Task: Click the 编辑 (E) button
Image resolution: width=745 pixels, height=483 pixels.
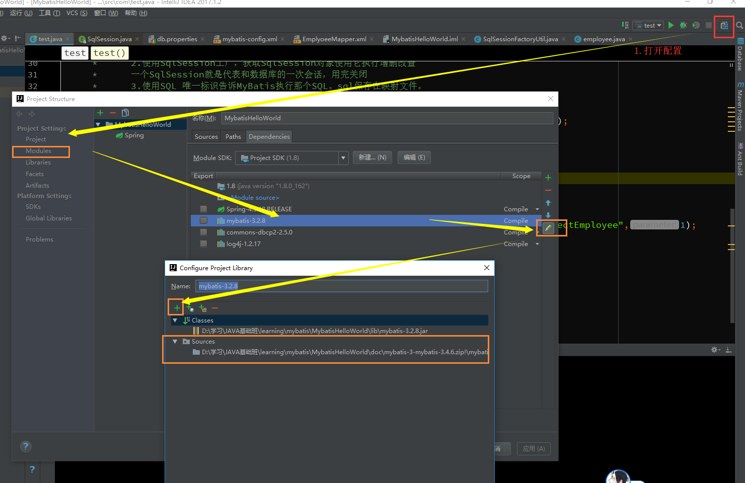Action: pyautogui.click(x=414, y=157)
